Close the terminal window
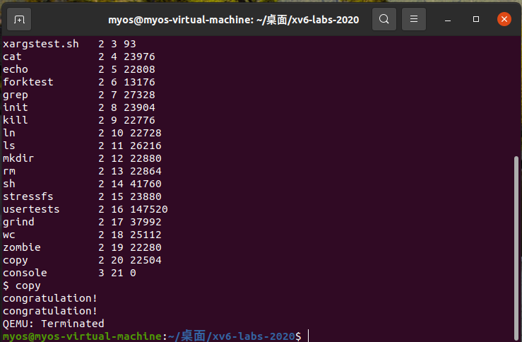 504,19
